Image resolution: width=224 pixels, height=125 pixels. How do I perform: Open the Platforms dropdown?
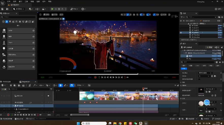point(74,9)
